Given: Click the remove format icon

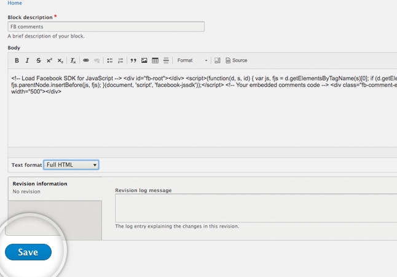Looking at the screenshot, I should [73, 60].
